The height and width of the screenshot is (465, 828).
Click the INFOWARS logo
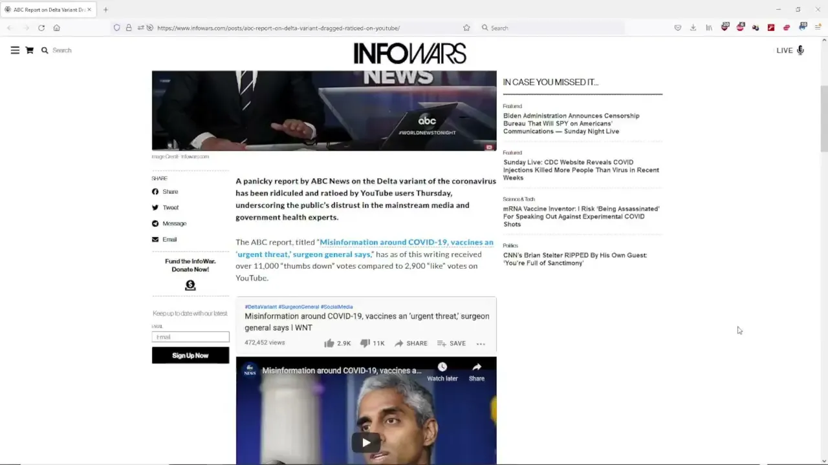point(409,54)
